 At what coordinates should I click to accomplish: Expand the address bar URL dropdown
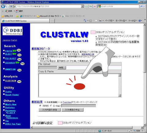[x=82, y=6]
